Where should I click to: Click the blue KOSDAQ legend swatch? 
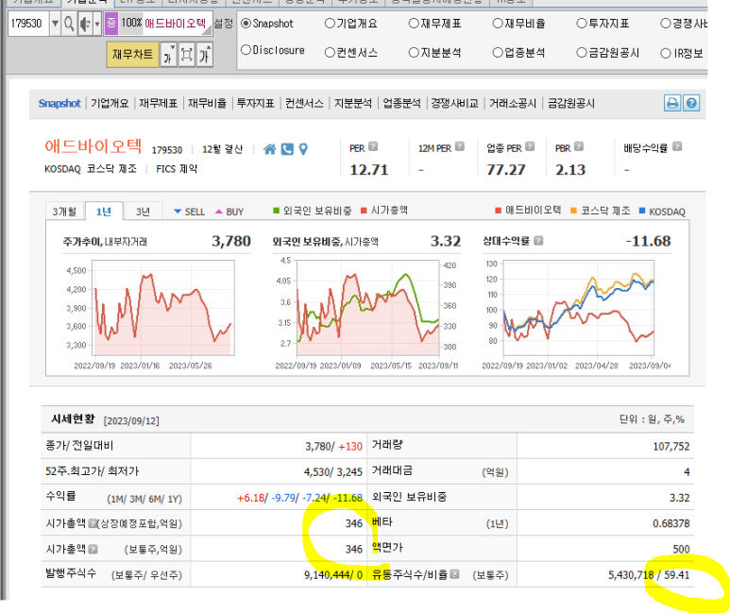click(642, 211)
